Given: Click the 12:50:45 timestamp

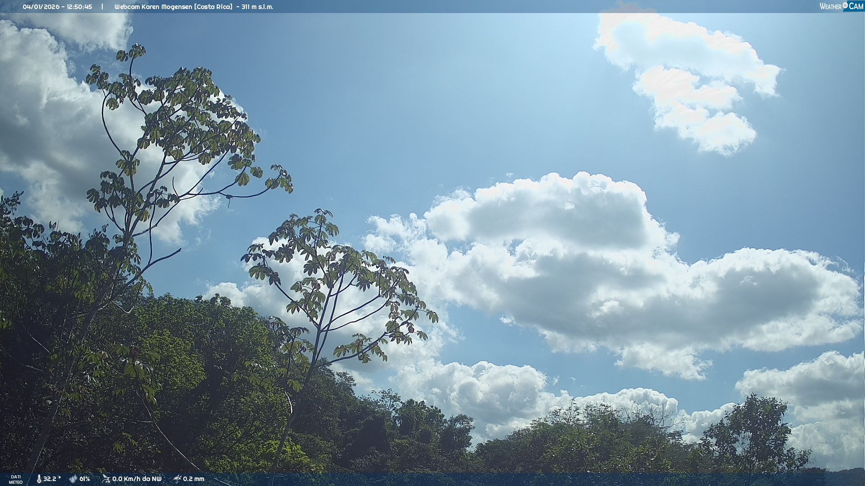Looking at the screenshot, I should click(79, 7).
